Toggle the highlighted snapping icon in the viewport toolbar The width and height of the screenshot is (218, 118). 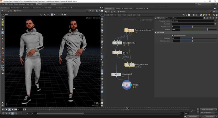pos(52,15)
